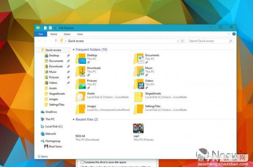
Task: Select Desktop in the navigation pane
Action: click(54, 55)
